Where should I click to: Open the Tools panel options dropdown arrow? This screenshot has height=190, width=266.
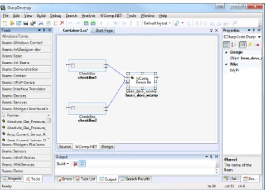point(40,30)
